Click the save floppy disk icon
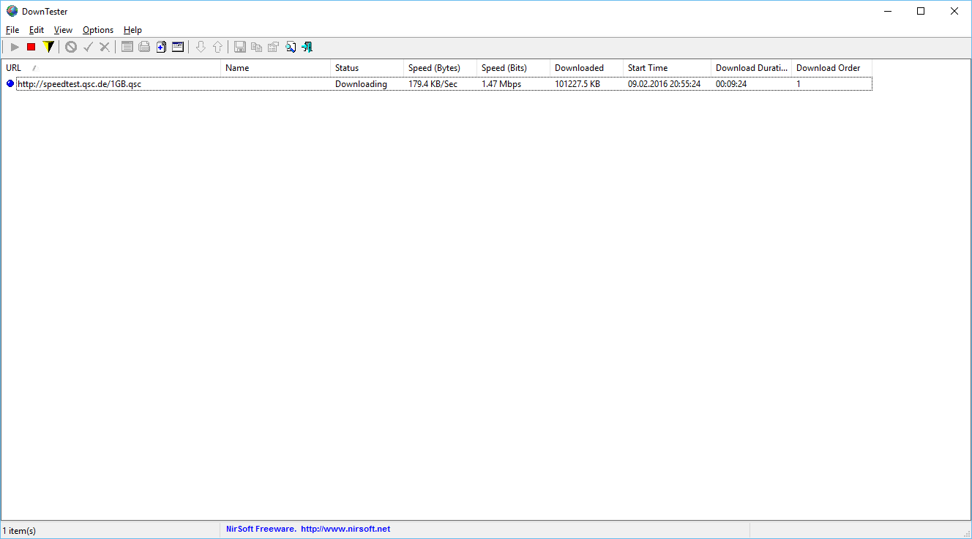This screenshot has height=539, width=972. tap(239, 47)
